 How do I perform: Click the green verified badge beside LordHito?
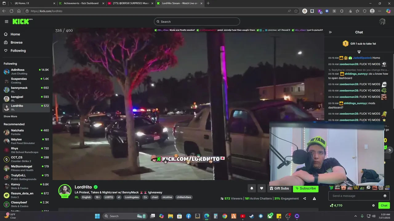coord(96,187)
